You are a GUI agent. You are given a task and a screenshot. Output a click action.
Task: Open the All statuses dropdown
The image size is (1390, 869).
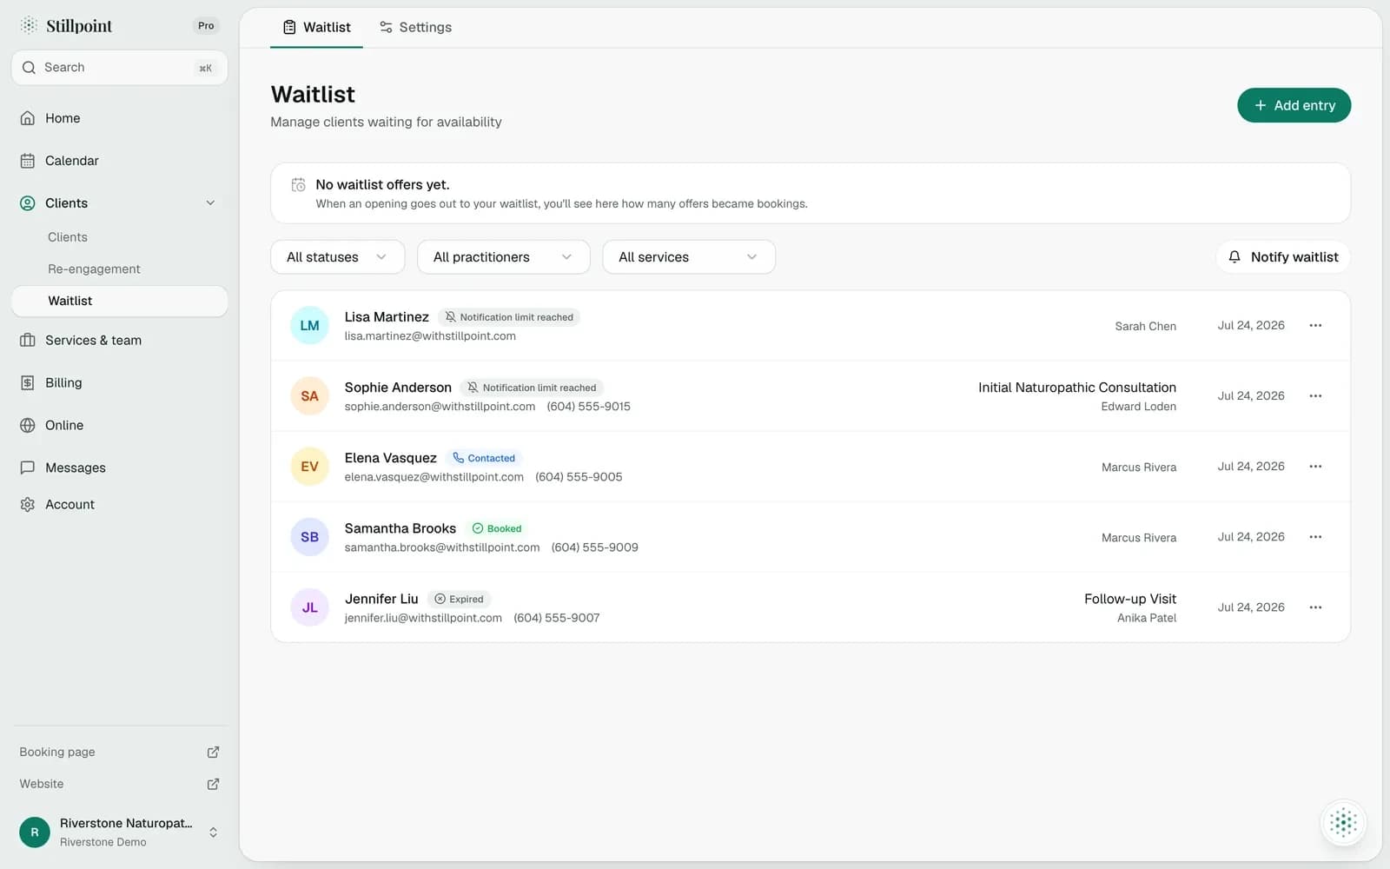pos(337,257)
